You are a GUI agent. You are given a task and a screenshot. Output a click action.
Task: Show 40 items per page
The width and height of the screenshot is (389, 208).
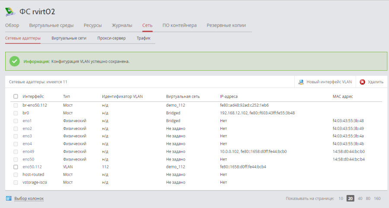pyautogui.click(x=360, y=199)
